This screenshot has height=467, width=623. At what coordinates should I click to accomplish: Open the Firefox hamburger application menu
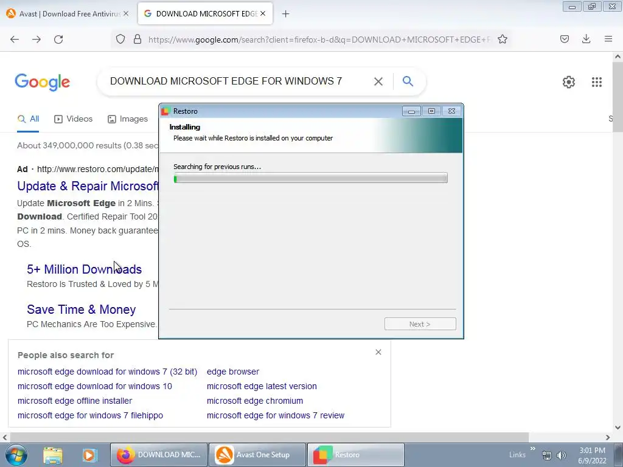coord(608,39)
